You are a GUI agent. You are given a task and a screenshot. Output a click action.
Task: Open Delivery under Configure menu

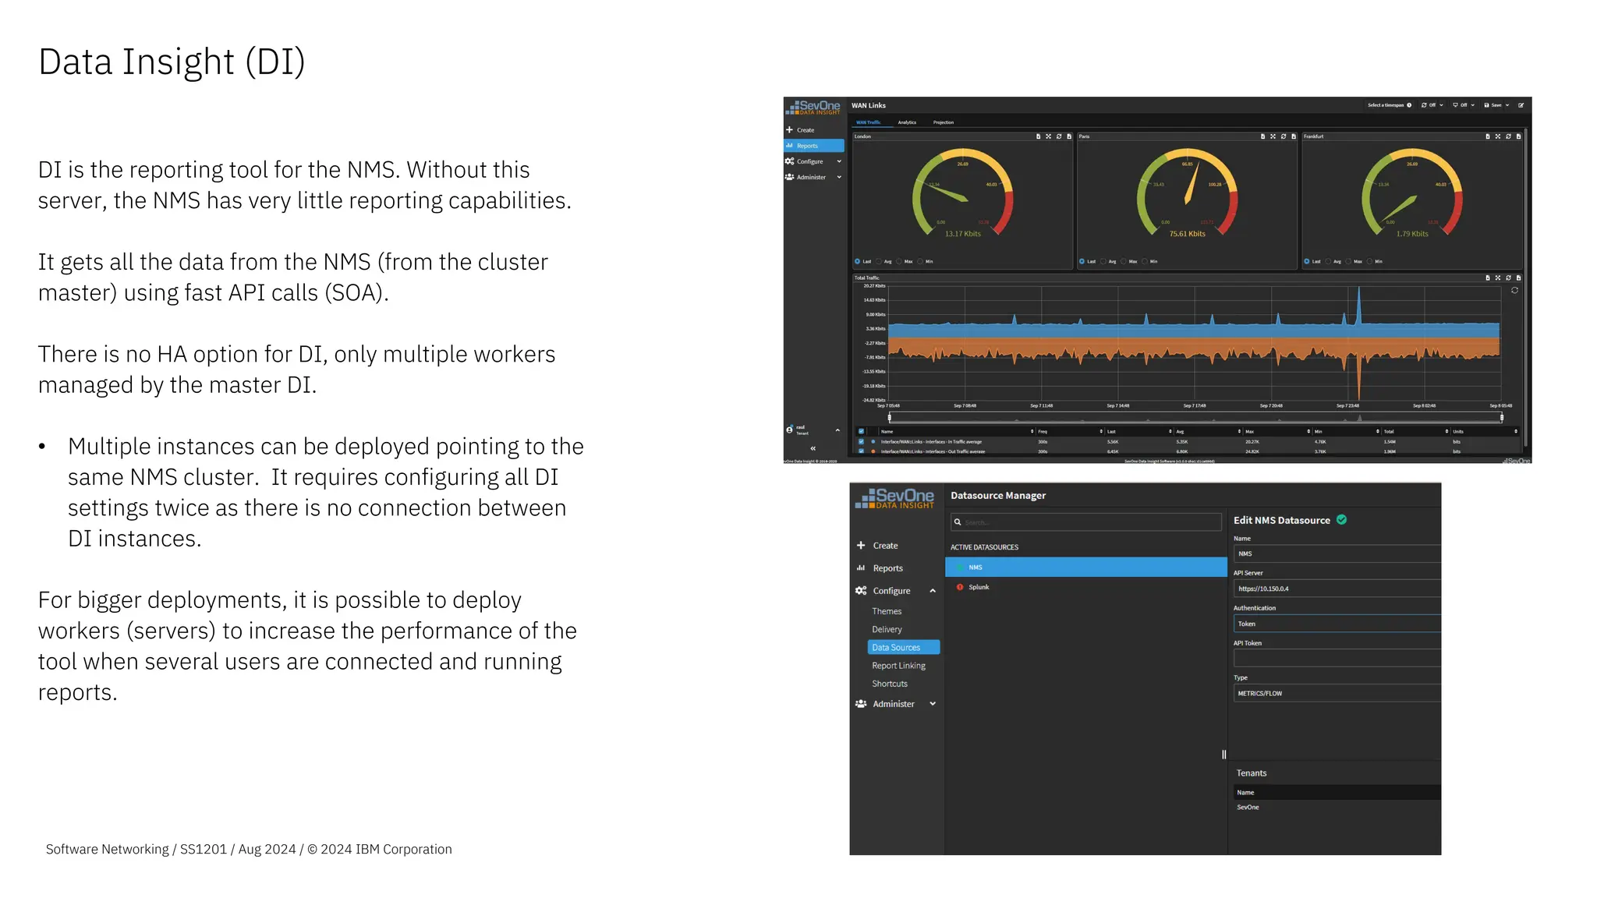click(x=887, y=629)
